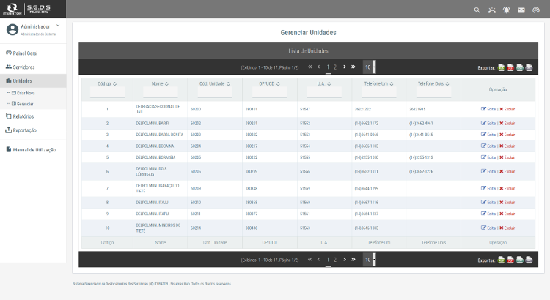This screenshot has width=550, height=300.
Task: Edit DELPOLMUN. BOCAINA row
Action: pos(488,146)
